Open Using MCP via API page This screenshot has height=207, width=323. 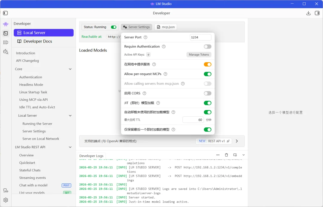point(33,100)
